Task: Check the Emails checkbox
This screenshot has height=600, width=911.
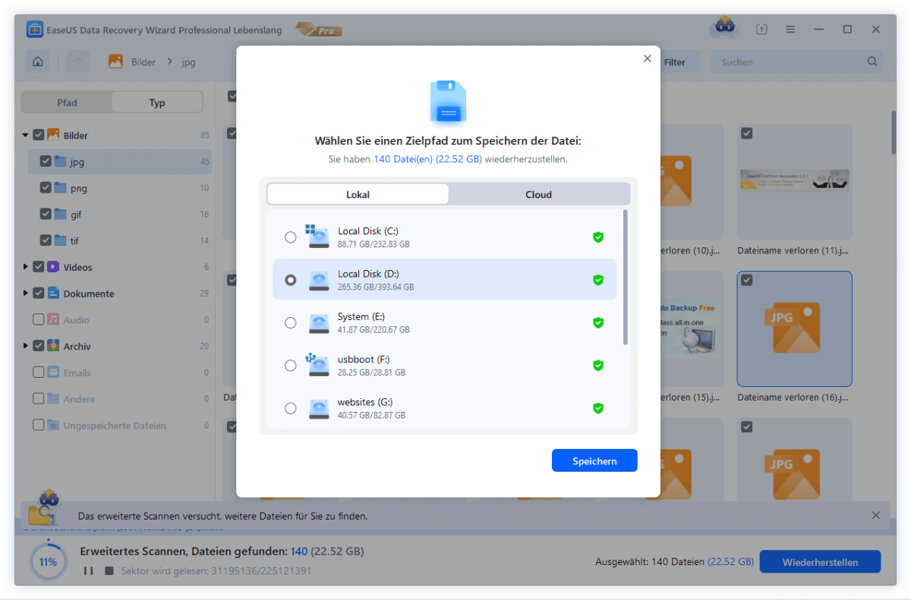Action: (38, 372)
